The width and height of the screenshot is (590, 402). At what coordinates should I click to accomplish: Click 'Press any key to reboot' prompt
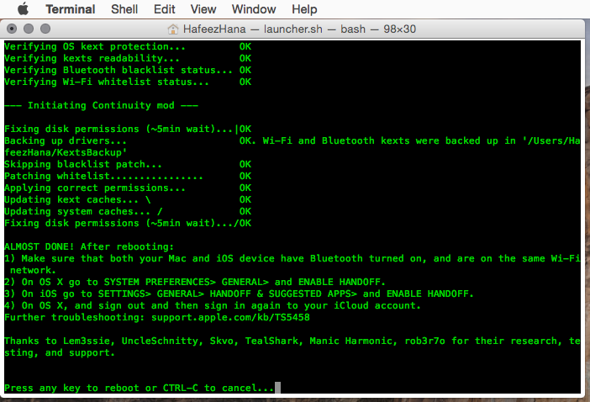140,388
